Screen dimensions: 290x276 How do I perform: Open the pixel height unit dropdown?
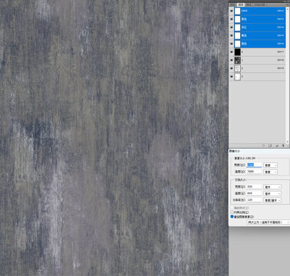tap(271, 172)
